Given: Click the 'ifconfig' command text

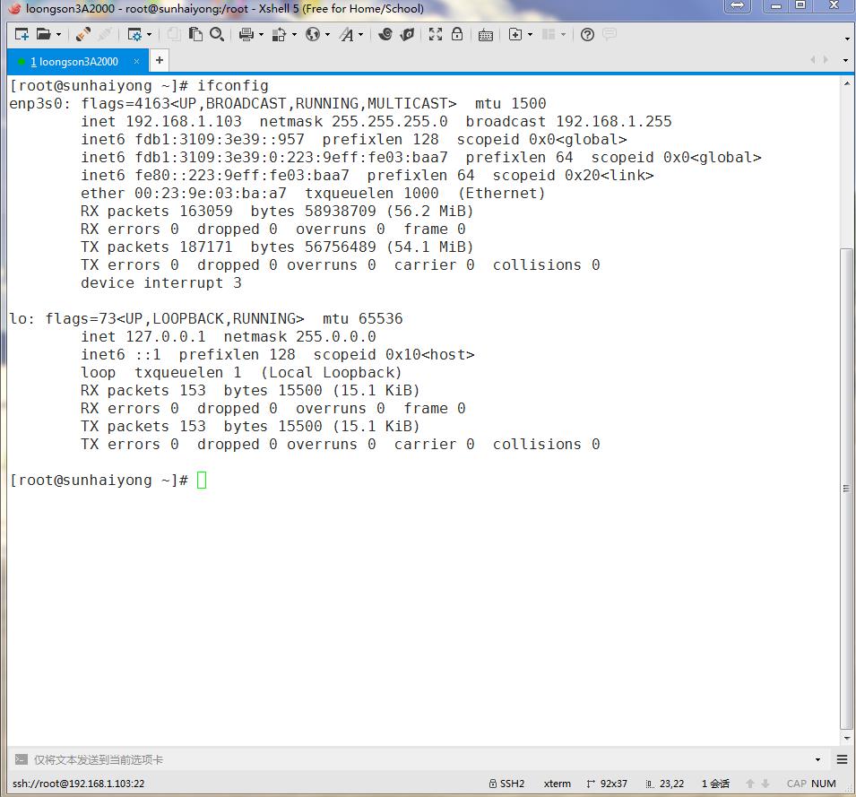Looking at the screenshot, I should (x=232, y=86).
